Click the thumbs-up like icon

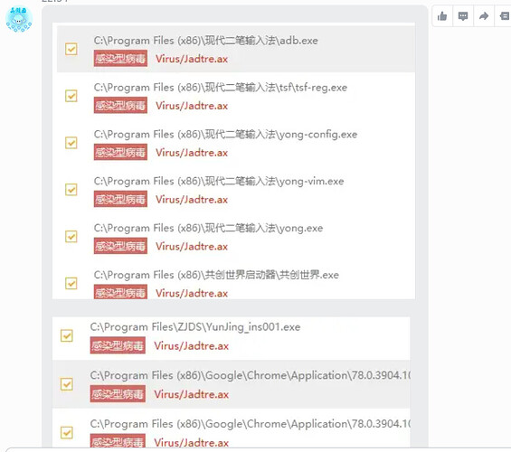point(442,16)
